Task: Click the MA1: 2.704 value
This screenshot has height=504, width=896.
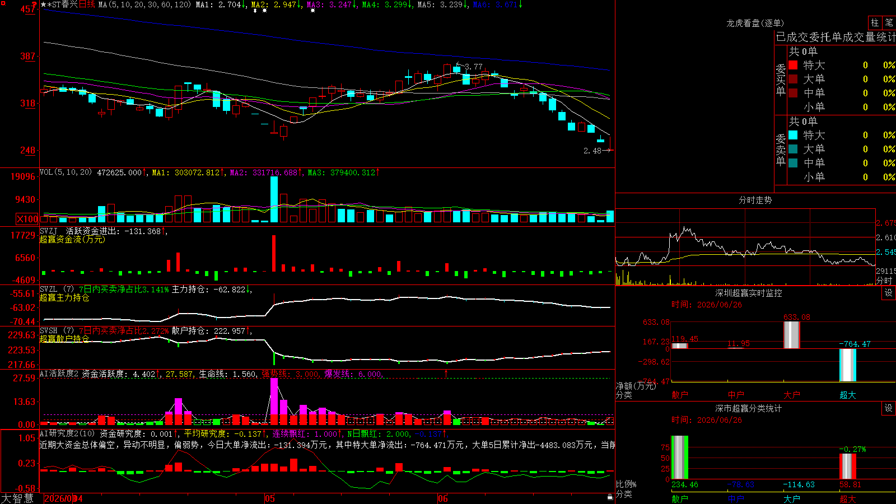Action: click(221, 4)
